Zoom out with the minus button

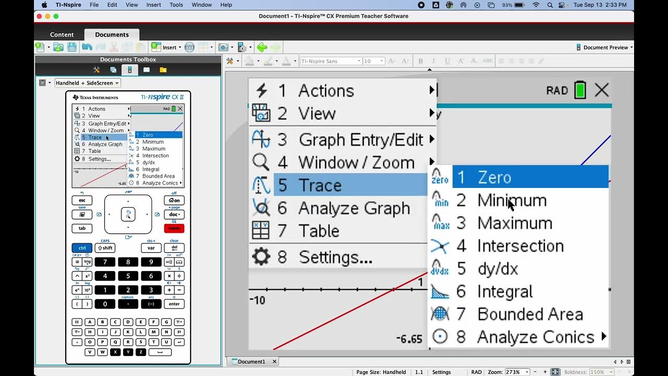pyautogui.click(x=535, y=372)
